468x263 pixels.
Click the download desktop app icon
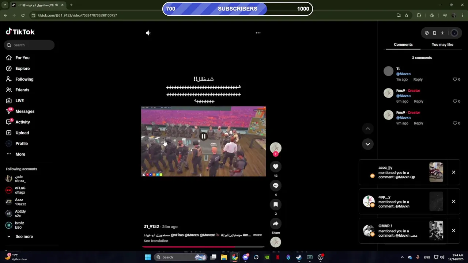pyautogui.click(x=442, y=33)
